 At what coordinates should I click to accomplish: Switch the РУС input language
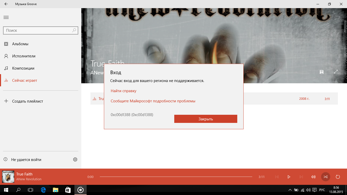322,190
